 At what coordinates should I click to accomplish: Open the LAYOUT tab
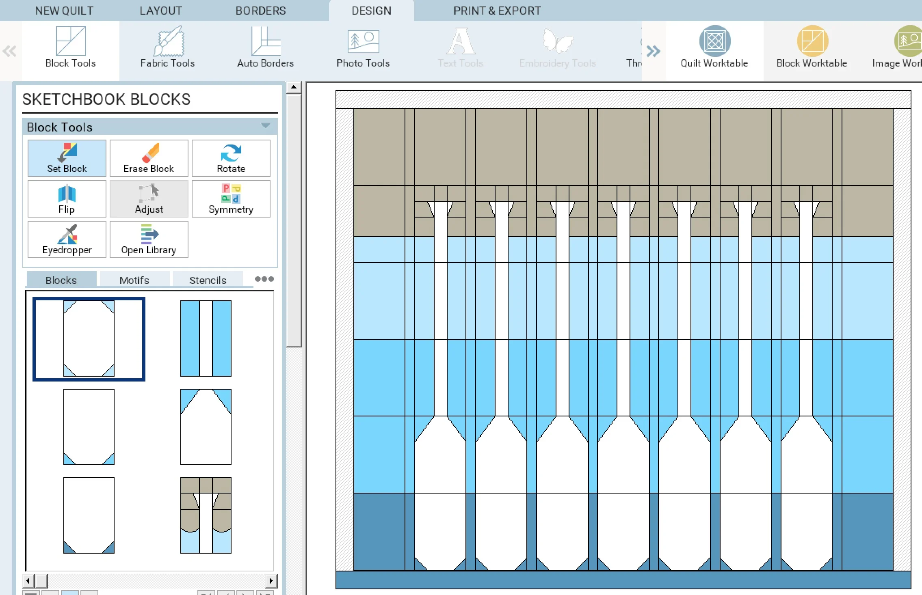click(161, 11)
